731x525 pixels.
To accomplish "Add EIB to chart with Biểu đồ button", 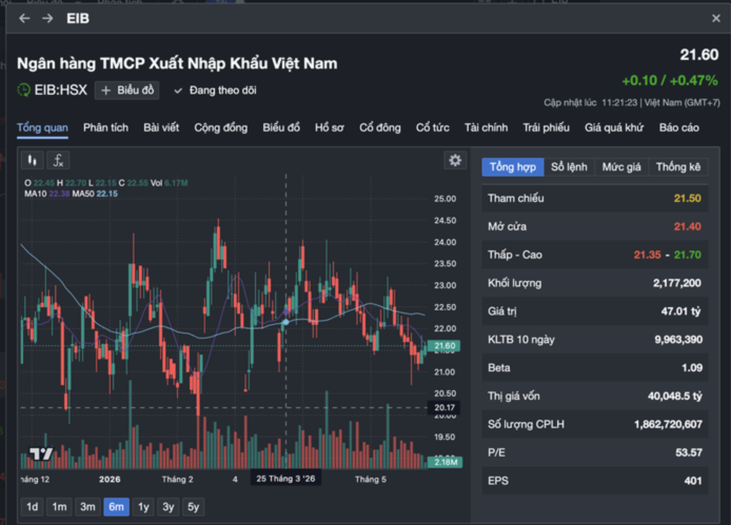I will point(127,90).
